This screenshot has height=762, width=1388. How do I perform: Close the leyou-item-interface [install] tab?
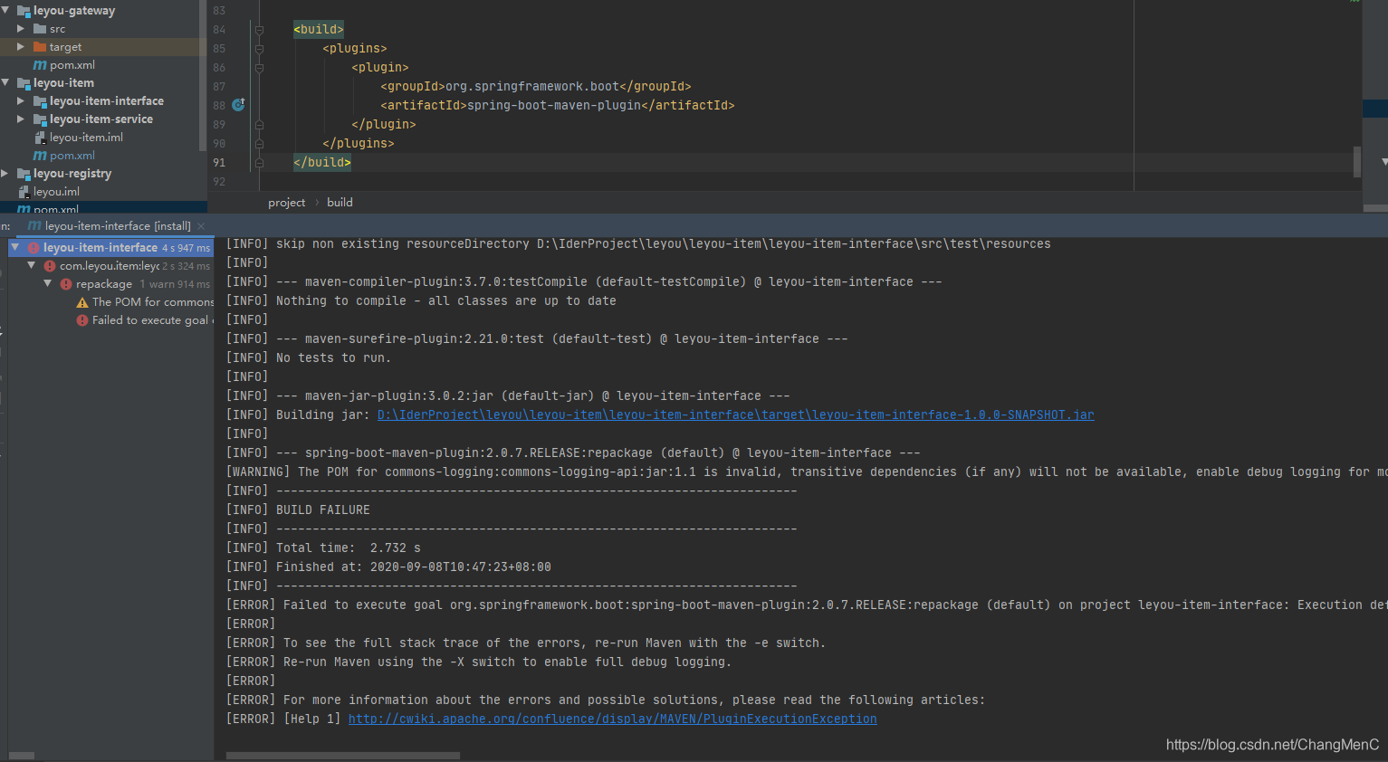pyautogui.click(x=201, y=226)
